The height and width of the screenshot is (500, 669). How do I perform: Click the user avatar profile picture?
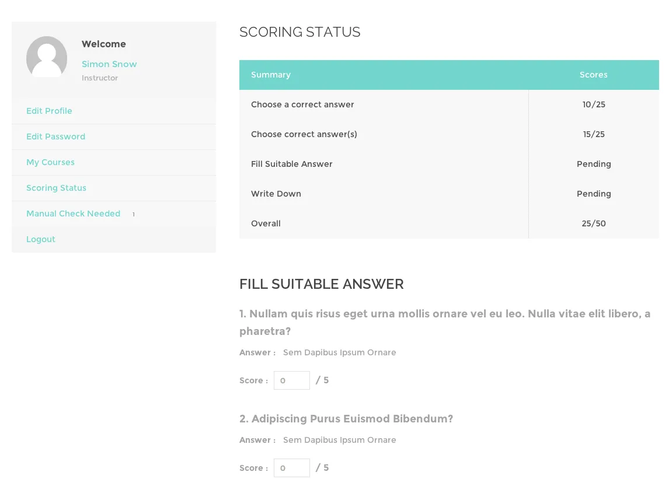(x=47, y=57)
